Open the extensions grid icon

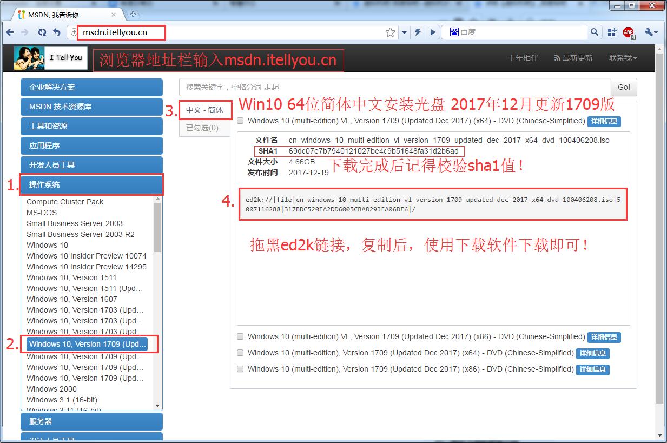point(612,32)
